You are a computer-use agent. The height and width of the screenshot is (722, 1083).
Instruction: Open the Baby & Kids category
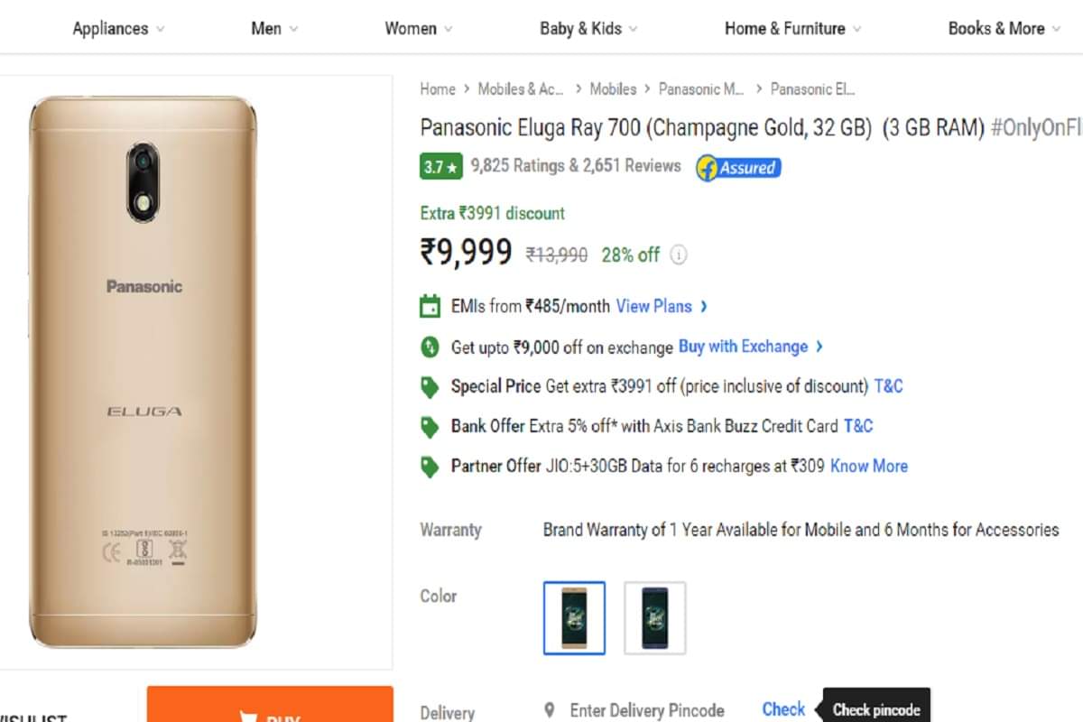(x=582, y=28)
